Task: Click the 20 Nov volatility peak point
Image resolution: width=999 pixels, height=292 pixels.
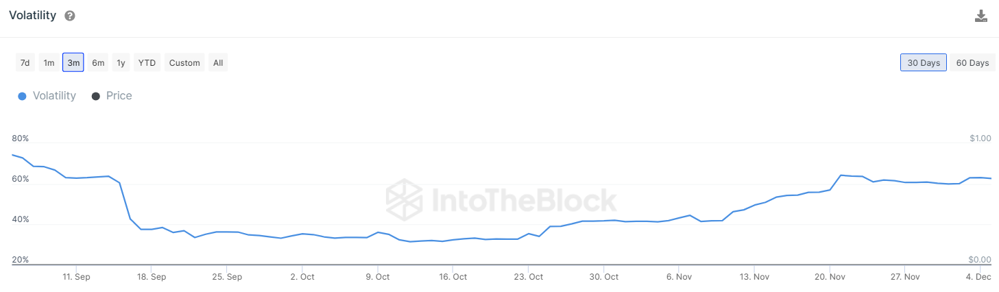Action: coord(841,175)
